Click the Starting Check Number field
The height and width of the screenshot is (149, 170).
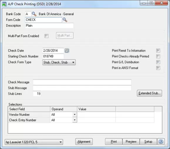(x=53, y=56)
